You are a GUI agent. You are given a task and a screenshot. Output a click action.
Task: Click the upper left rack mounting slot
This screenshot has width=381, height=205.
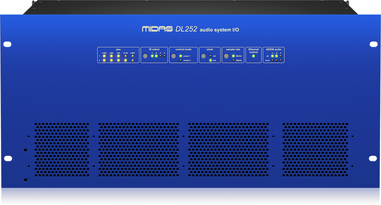[7, 44]
